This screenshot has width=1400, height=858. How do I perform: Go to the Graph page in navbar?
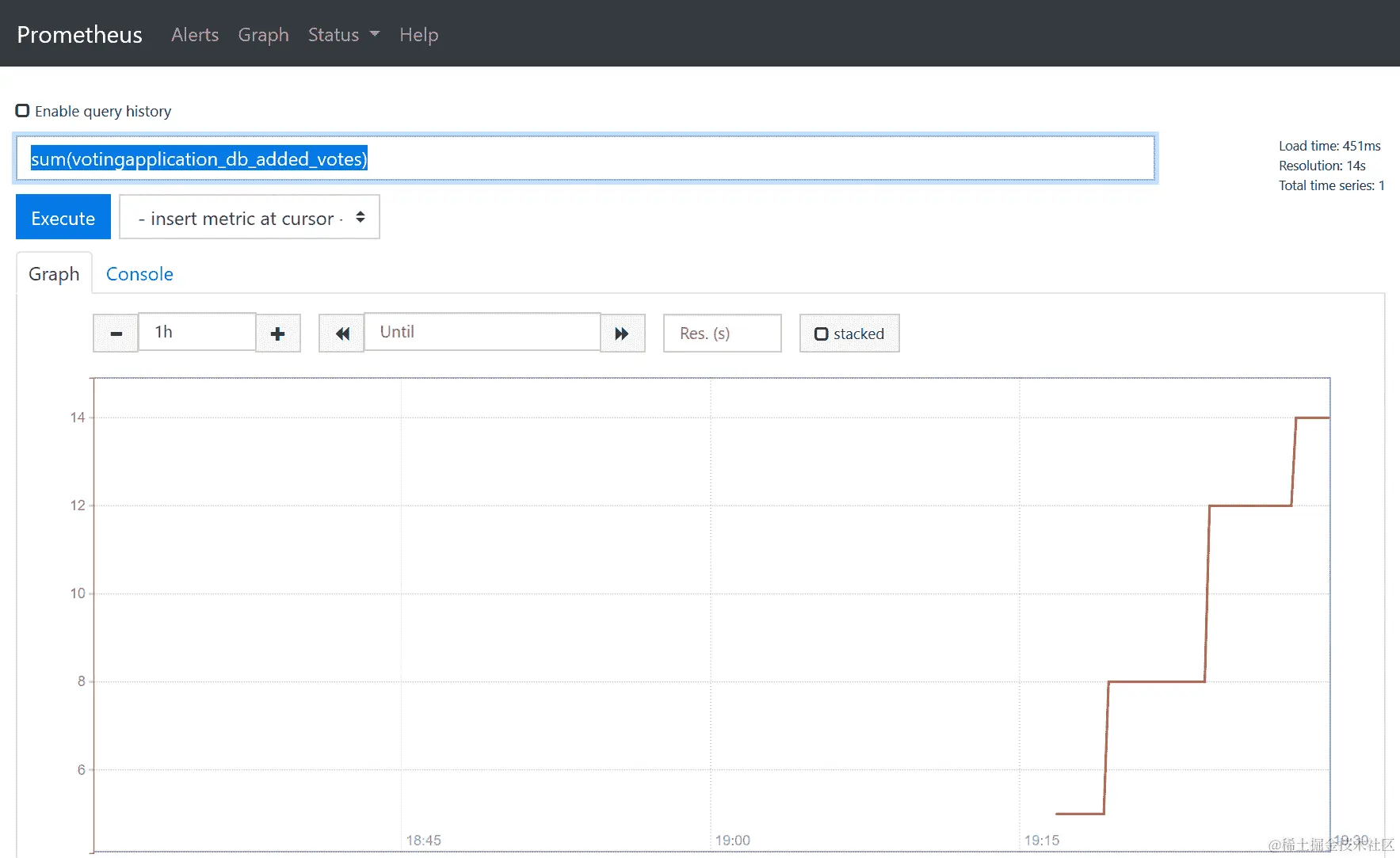pos(264,35)
